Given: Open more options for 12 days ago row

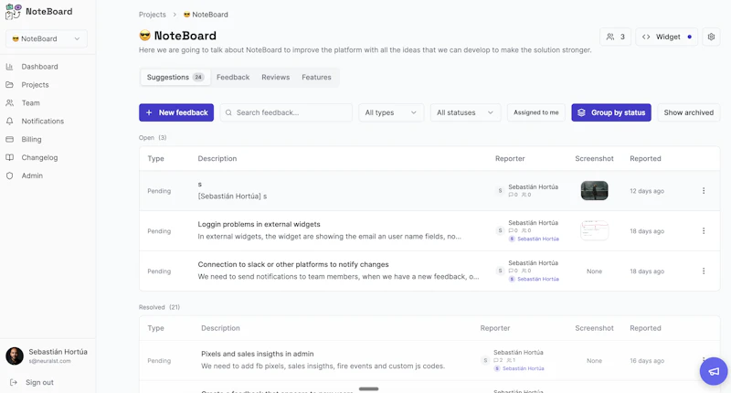Looking at the screenshot, I should tap(704, 191).
